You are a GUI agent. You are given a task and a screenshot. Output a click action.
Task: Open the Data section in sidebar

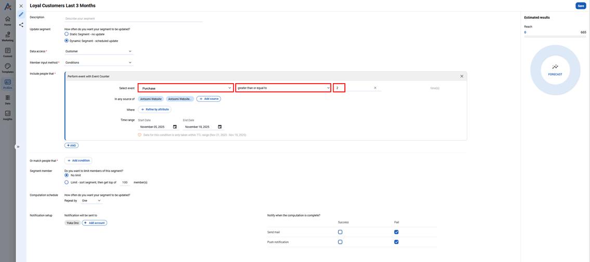tap(7, 100)
